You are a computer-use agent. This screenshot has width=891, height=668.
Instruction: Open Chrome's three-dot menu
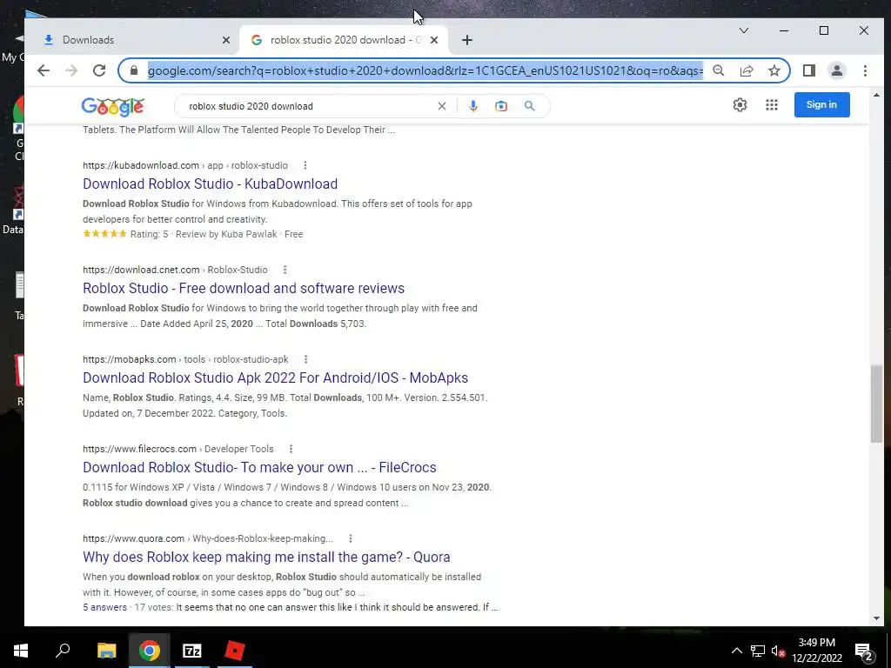[865, 70]
